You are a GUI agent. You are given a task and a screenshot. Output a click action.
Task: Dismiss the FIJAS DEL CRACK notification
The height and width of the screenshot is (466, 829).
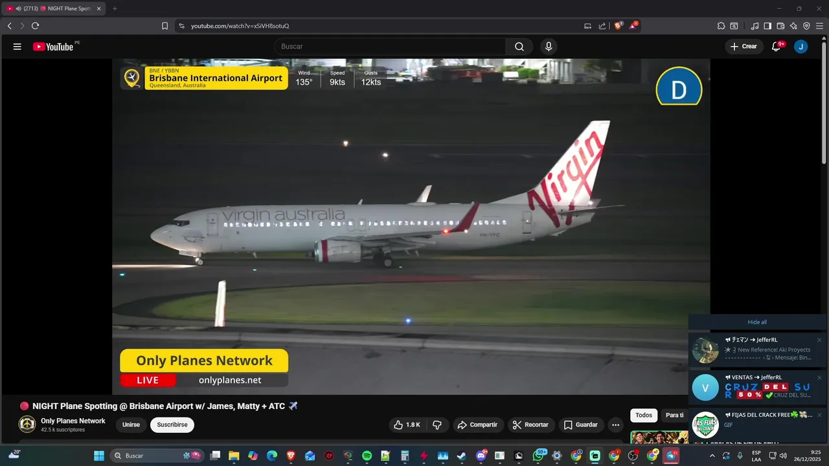tap(819, 415)
